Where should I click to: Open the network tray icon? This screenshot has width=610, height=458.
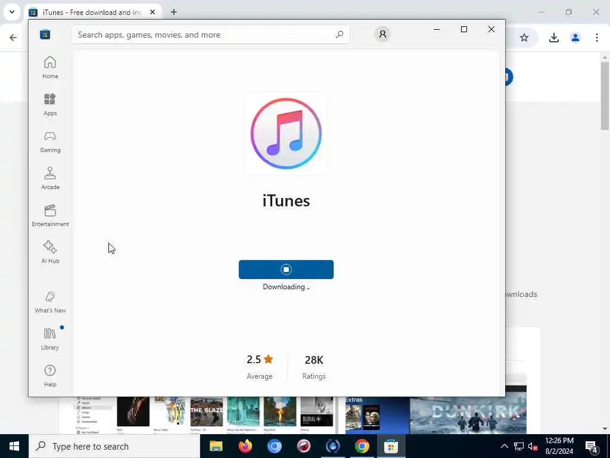coord(519,446)
